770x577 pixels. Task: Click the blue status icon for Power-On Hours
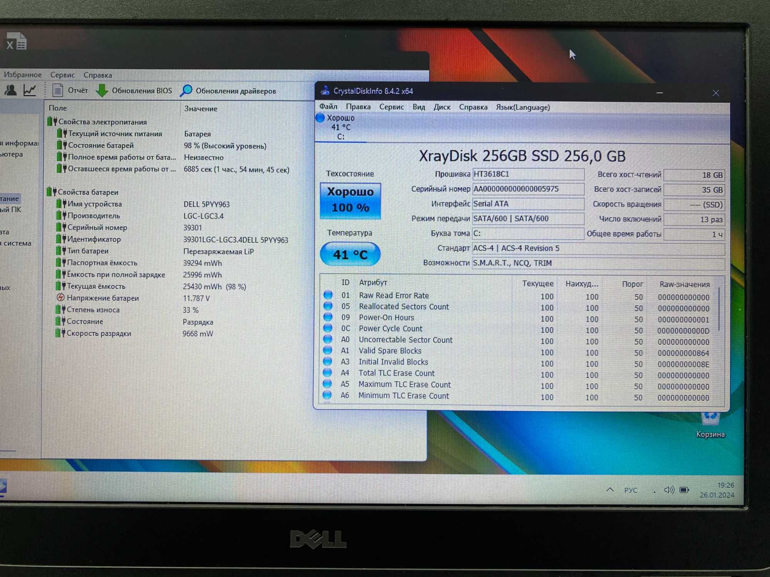(x=328, y=317)
